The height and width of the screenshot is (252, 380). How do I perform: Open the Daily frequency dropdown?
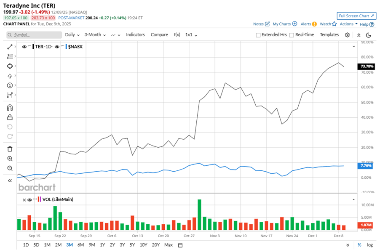tap(72, 34)
